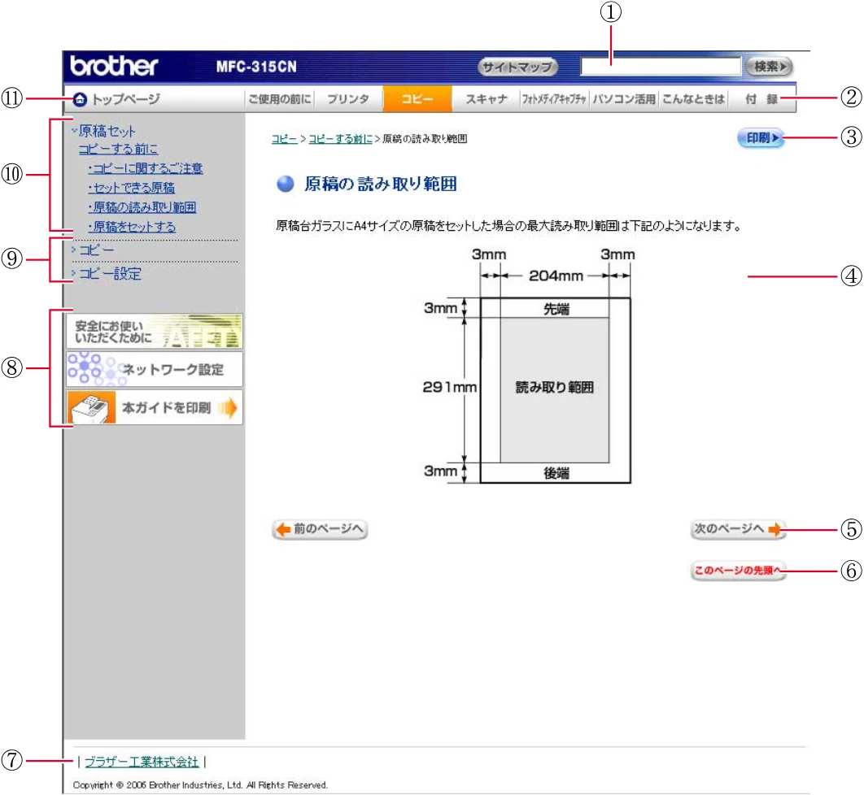Image resolution: width=864 pixels, height=795 pixels.
Task: Open ブラザー工業株式会社 footer link
Action: (x=142, y=762)
